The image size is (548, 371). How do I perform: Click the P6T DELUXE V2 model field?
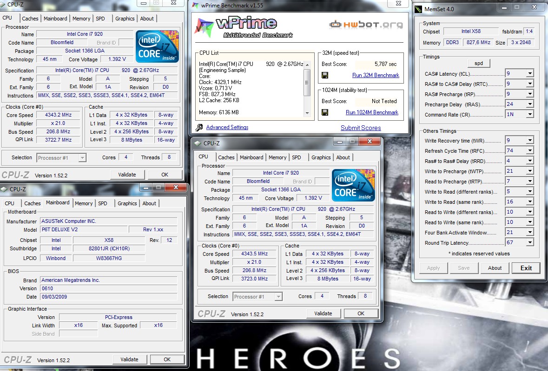point(83,230)
